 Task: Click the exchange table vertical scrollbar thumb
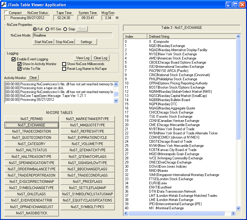click(x=238, y=89)
